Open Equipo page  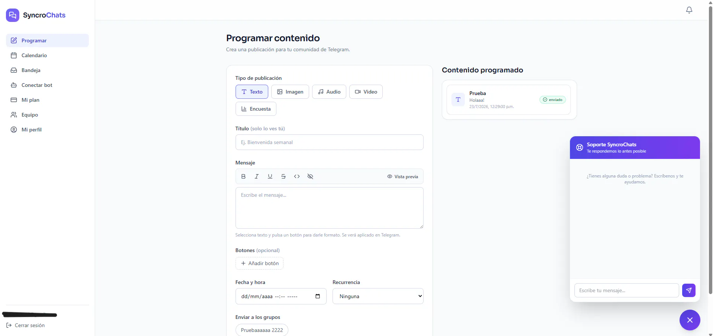tap(47, 115)
